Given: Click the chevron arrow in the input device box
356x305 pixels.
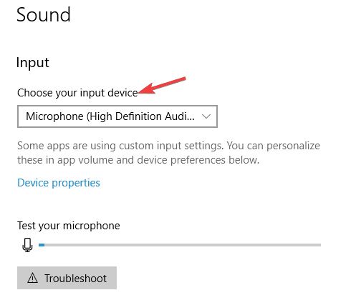Looking at the screenshot, I should pos(206,116).
